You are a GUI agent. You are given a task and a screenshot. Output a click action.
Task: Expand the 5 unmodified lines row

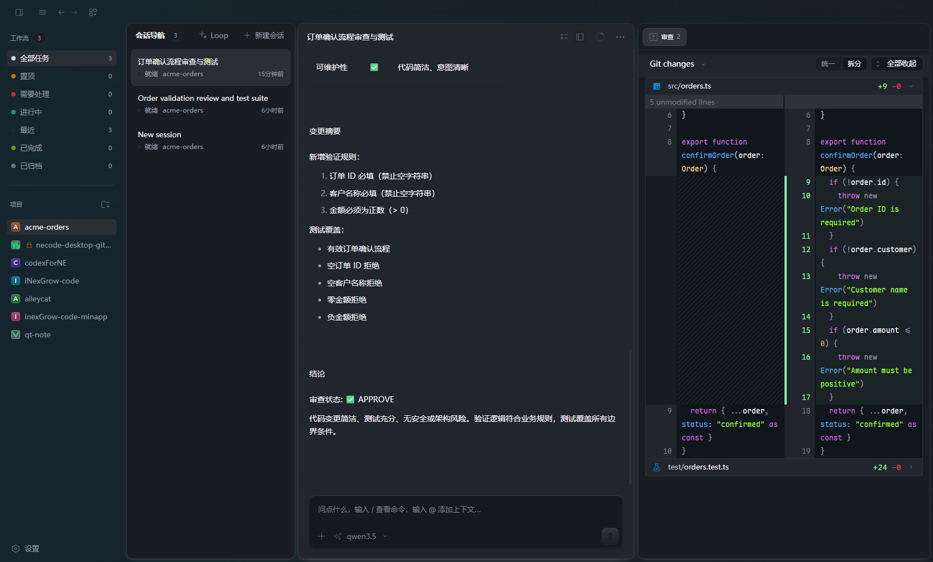pyautogui.click(x=714, y=102)
